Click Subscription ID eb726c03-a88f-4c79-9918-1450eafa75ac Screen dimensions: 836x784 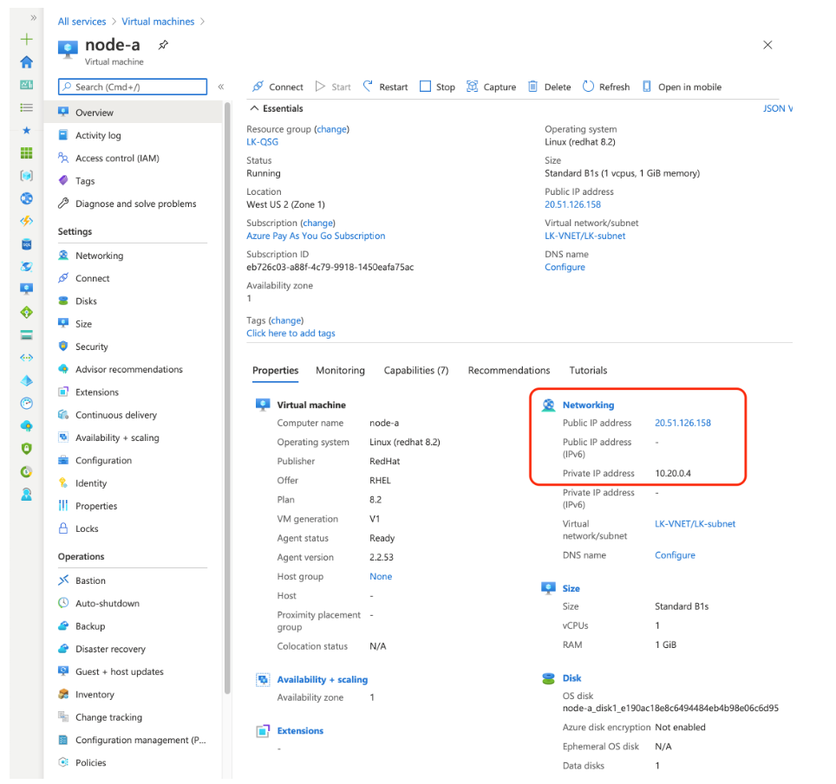point(330,268)
